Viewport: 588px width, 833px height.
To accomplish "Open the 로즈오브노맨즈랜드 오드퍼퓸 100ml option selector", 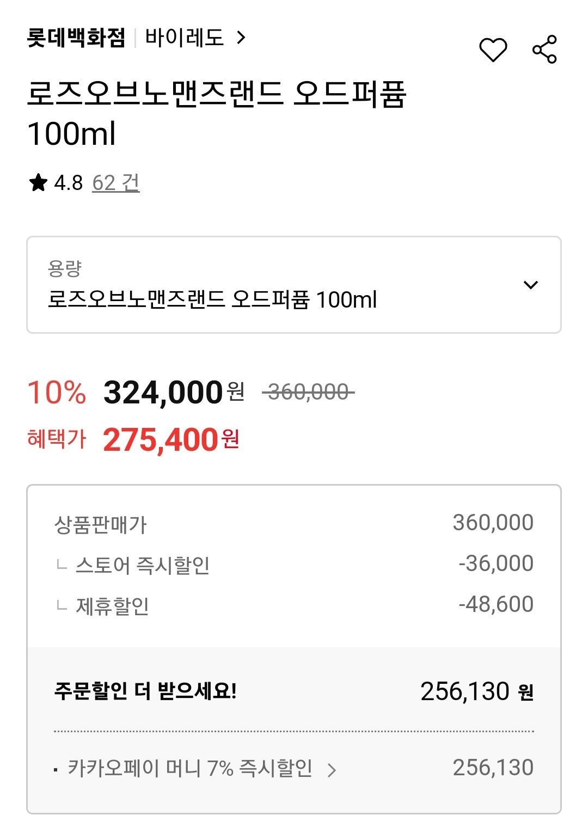I will point(212,299).
